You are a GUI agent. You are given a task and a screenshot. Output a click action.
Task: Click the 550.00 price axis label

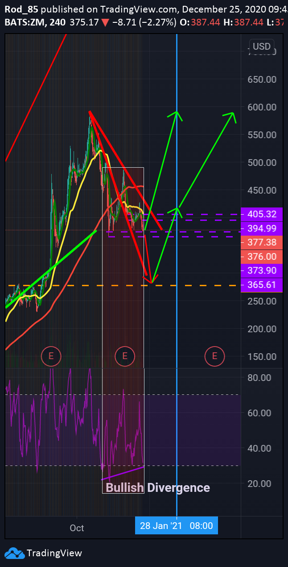tap(262, 135)
